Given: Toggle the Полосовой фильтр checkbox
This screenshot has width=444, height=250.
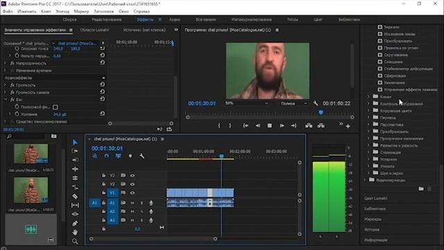Looking at the screenshot, I should click(55, 107).
